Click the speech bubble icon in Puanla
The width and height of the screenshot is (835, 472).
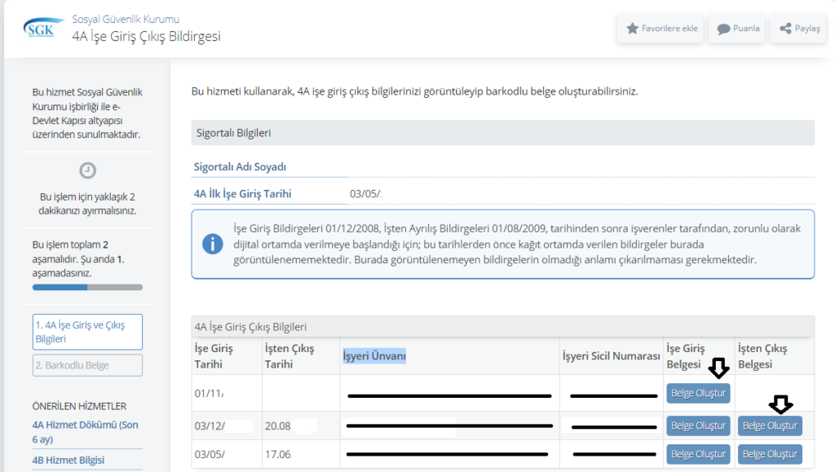tap(722, 29)
